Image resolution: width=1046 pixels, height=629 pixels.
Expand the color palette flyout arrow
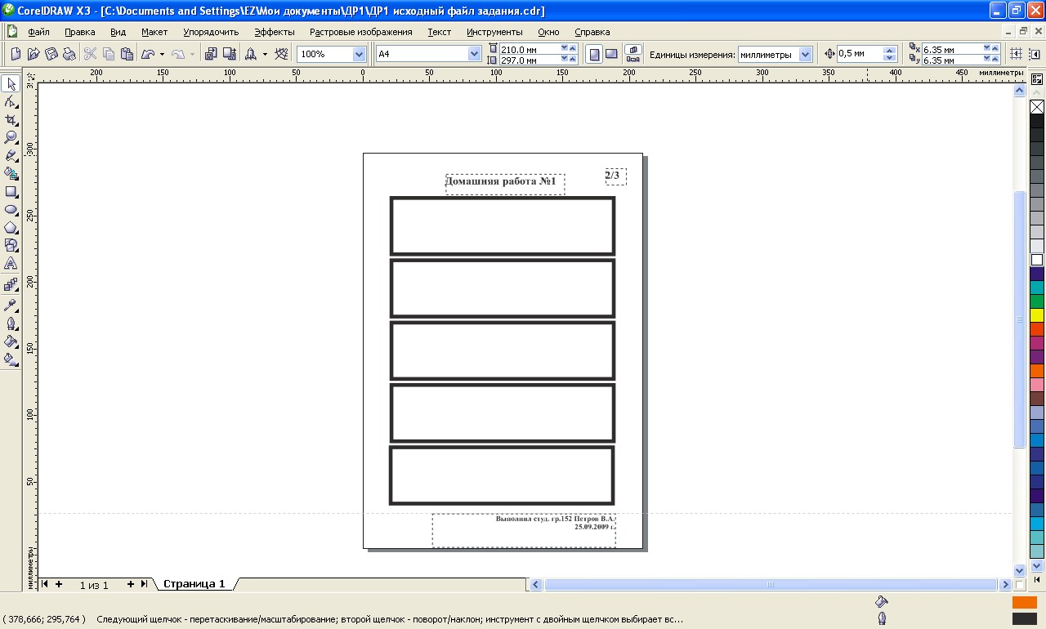[1037, 579]
